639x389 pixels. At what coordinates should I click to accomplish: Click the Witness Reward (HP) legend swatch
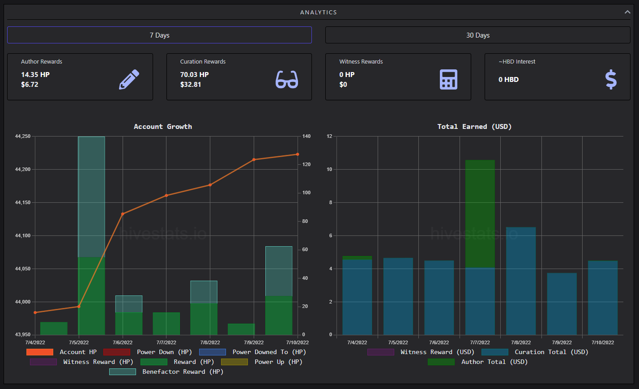43,362
